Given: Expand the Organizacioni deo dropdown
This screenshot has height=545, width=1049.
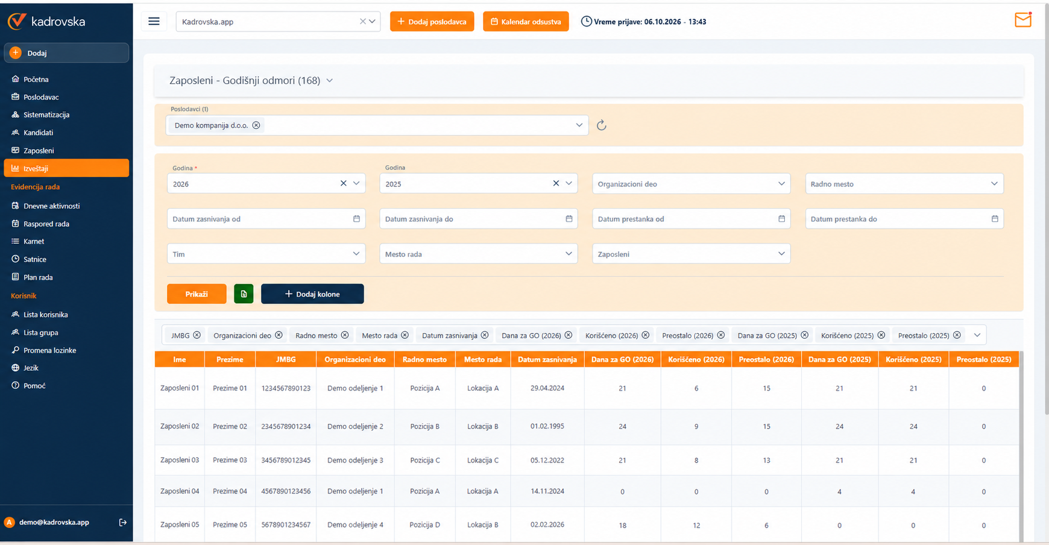Looking at the screenshot, I should (691, 184).
